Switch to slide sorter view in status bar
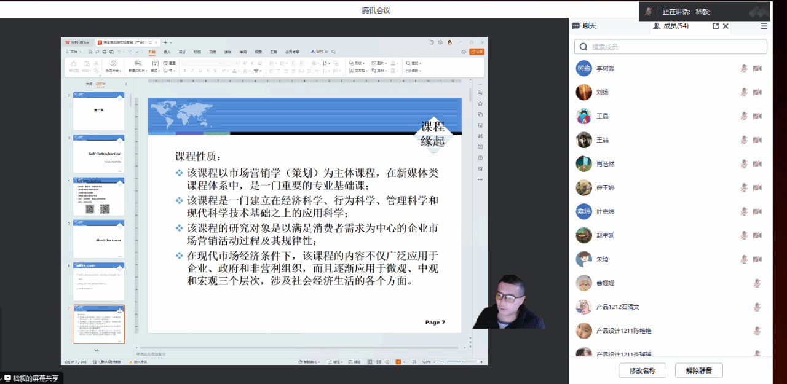787x384 pixels. (378, 362)
